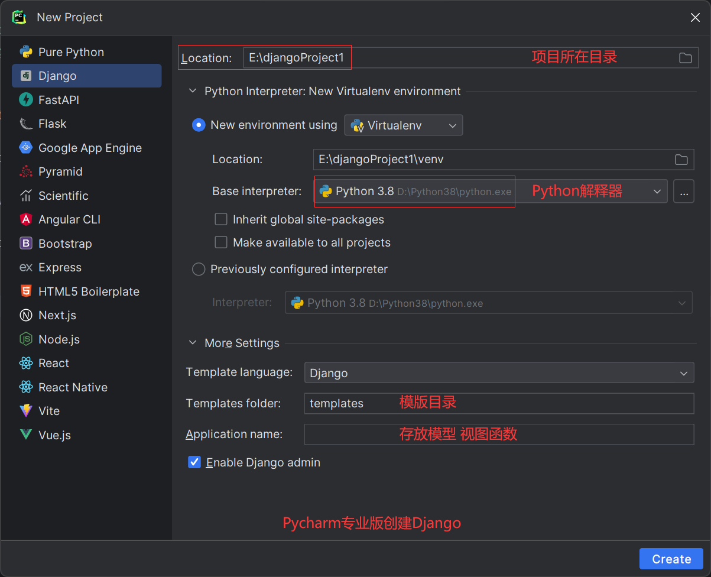Choose Scientific project type

tap(87, 196)
